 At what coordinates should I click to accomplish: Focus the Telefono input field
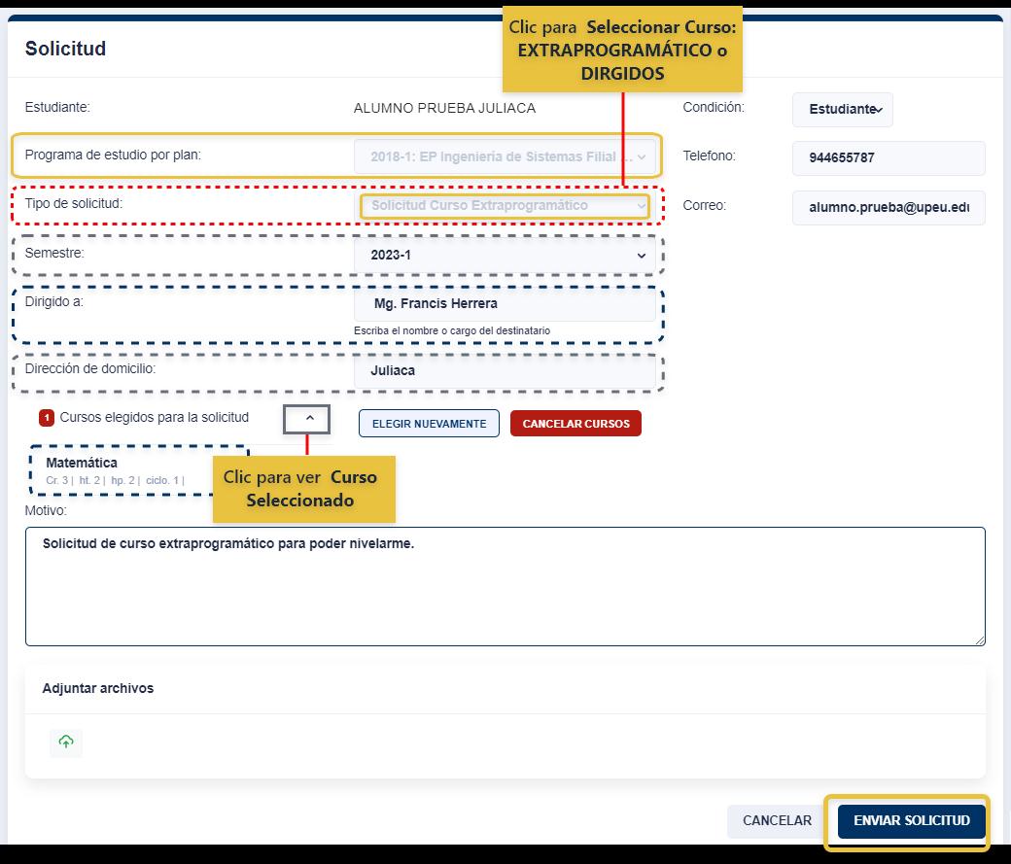pos(889,158)
